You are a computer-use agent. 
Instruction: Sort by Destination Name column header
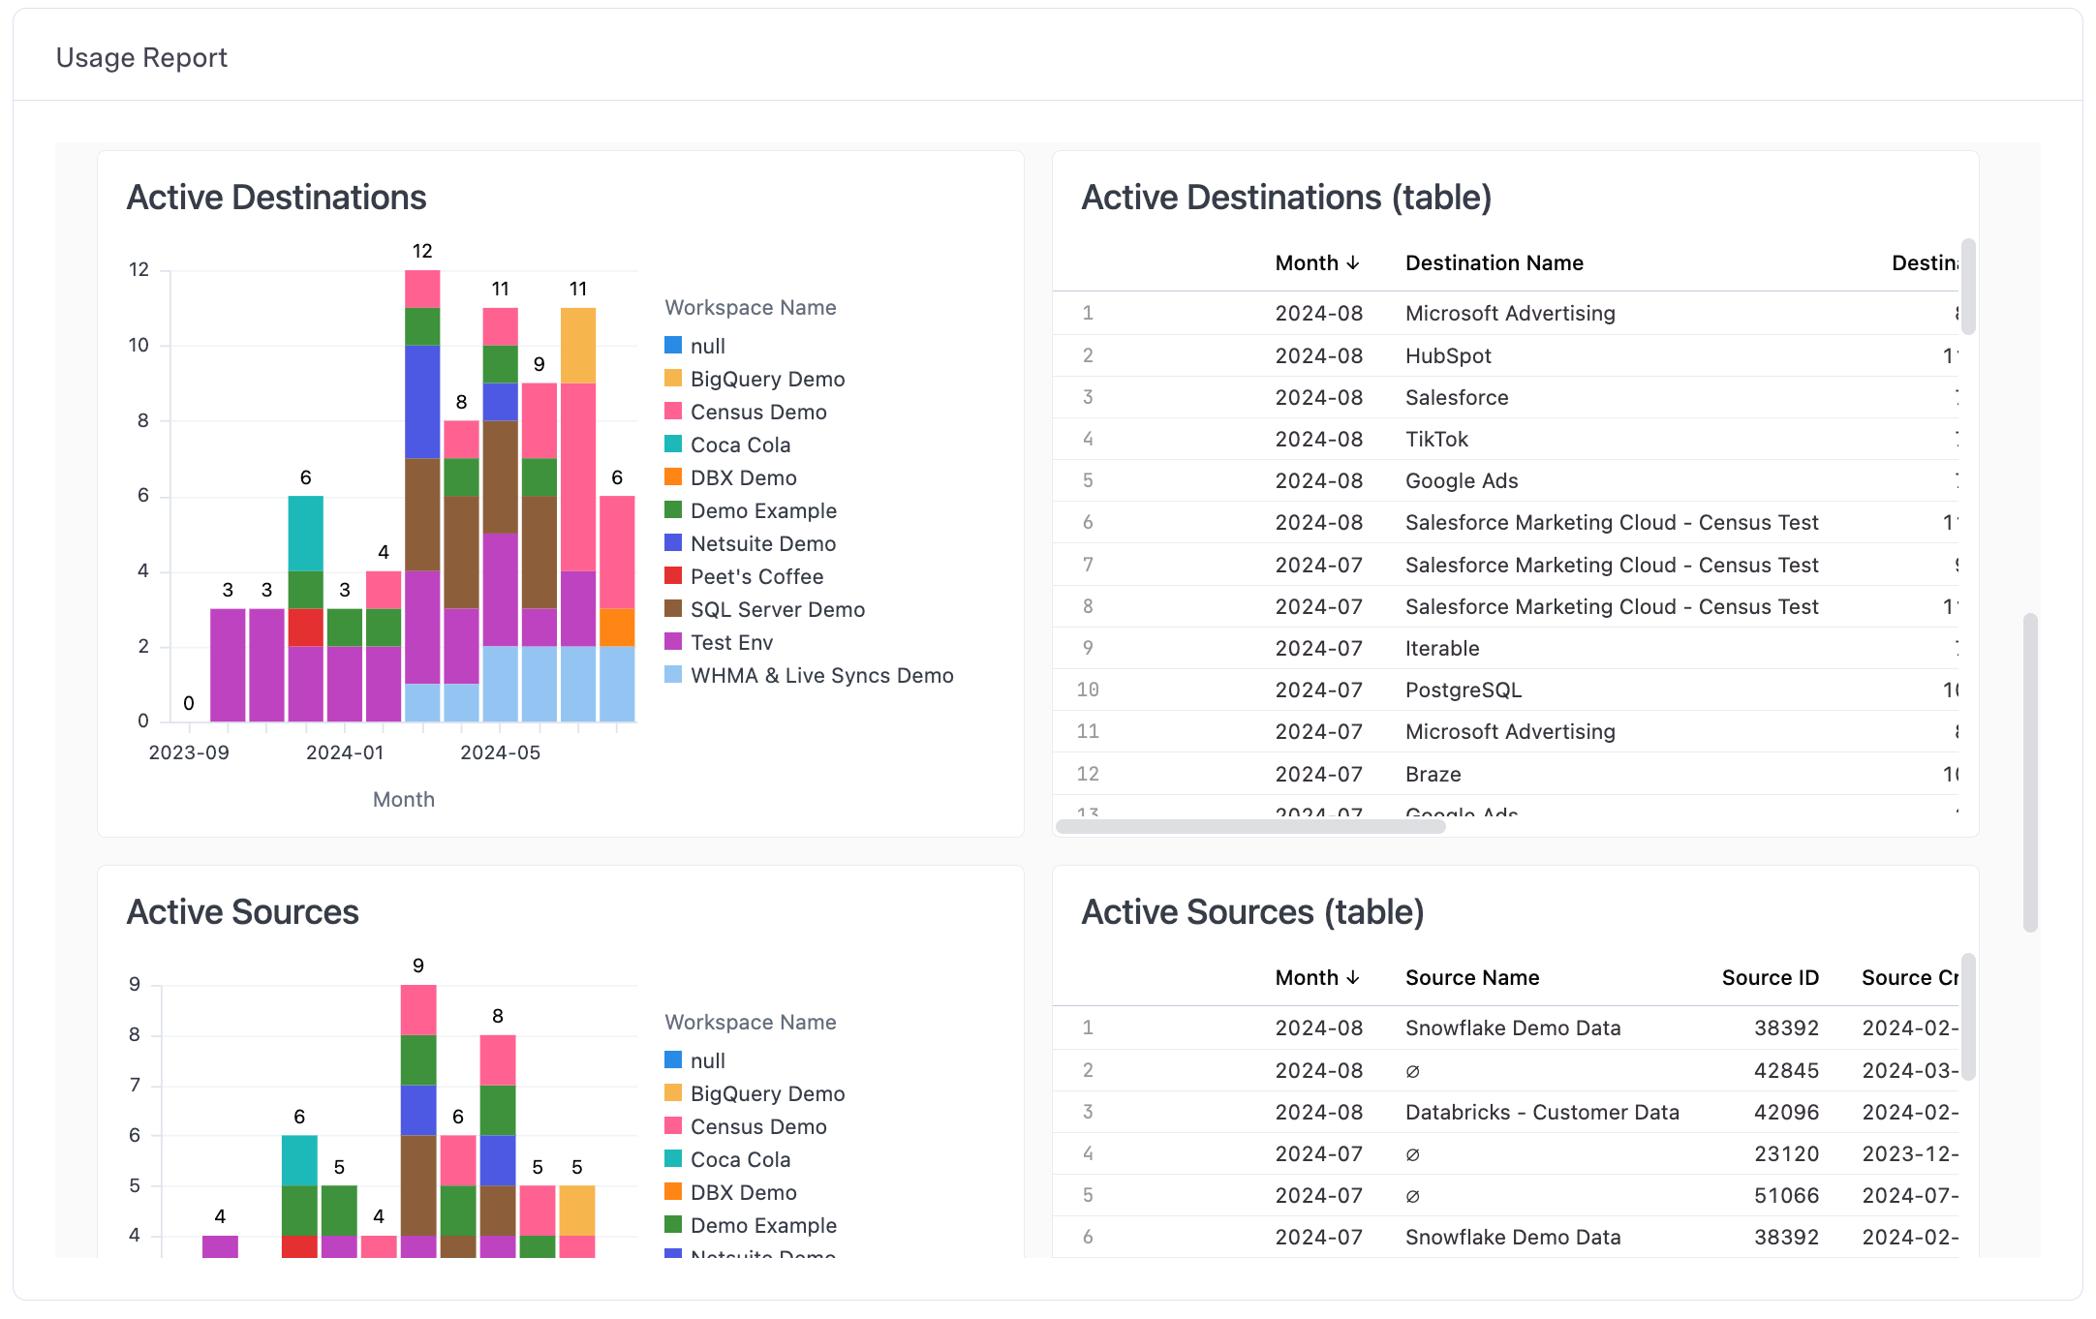pos(1494,263)
